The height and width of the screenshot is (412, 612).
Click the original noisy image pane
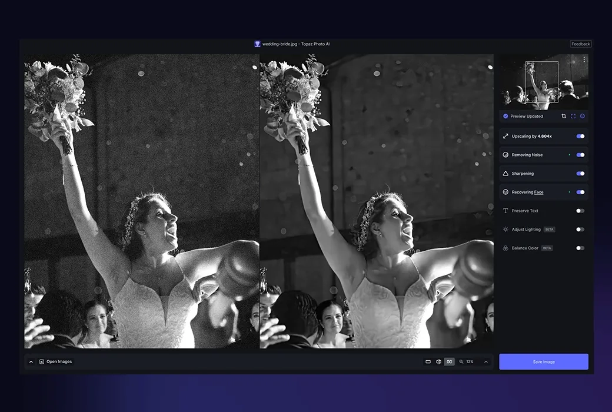point(142,201)
